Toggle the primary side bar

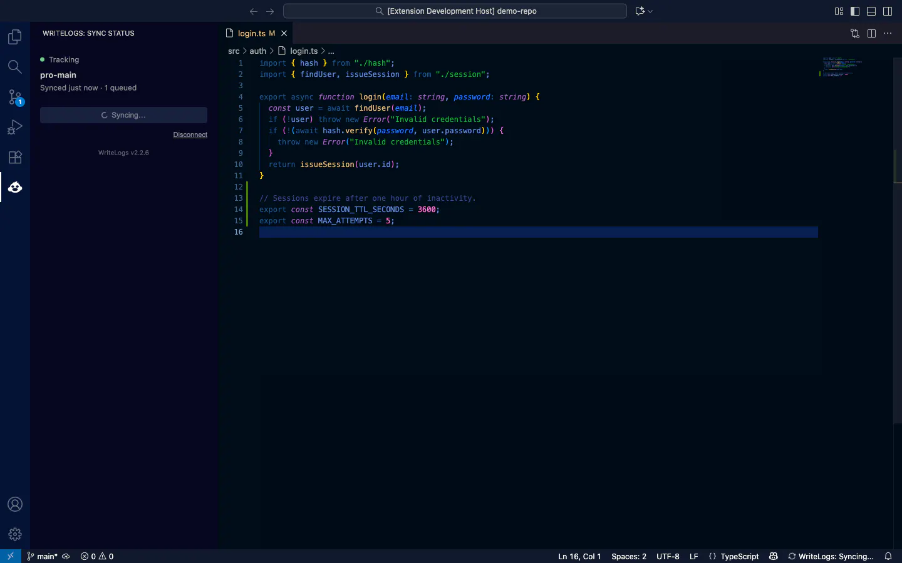(x=855, y=11)
